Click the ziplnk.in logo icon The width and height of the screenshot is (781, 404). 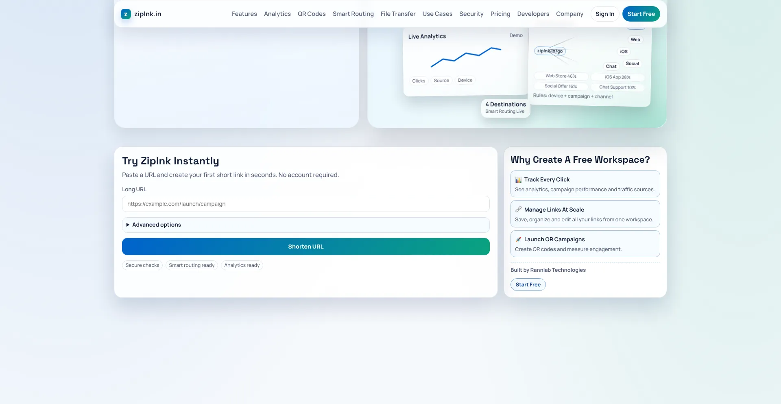[x=126, y=14]
